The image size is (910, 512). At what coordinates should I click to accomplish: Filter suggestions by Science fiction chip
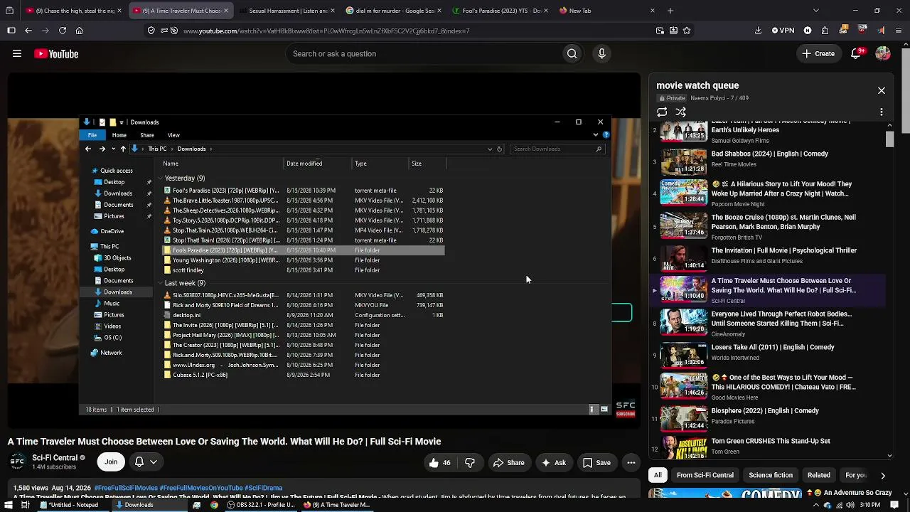tap(771, 475)
